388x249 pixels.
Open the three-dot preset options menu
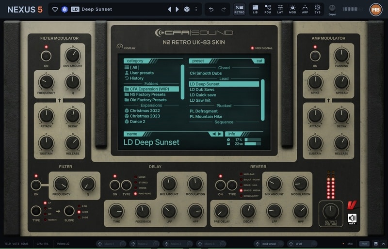(196, 9)
